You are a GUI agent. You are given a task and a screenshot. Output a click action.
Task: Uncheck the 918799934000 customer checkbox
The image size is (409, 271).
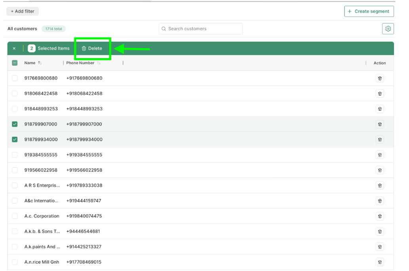(x=15, y=140)
